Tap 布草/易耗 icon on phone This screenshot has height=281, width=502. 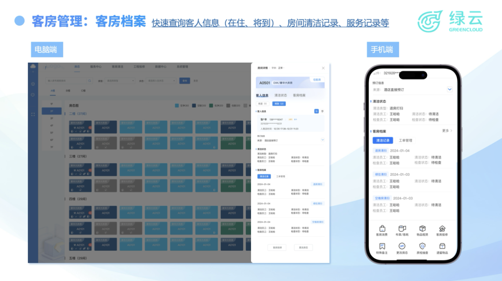pos(402,229)
